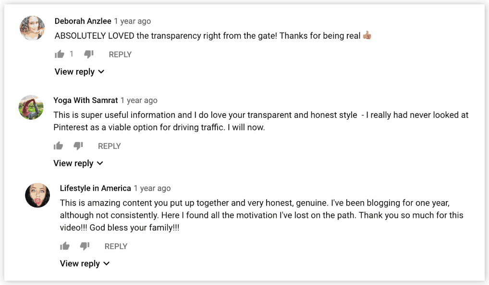Click REPLY on the Lifestyle in America comment
The width and height of the screenshot is (489, 285).
pos(116,246)
